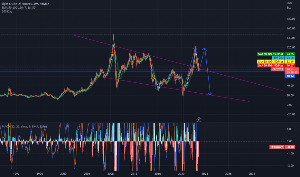
Task: Select the green SMA Plot 94.85 price label
Action: (x=276, y=54)
